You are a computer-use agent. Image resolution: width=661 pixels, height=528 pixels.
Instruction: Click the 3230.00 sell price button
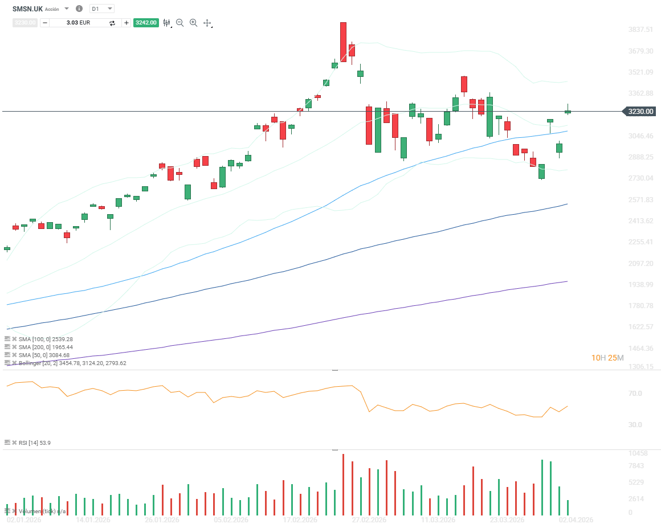[25, 23]
